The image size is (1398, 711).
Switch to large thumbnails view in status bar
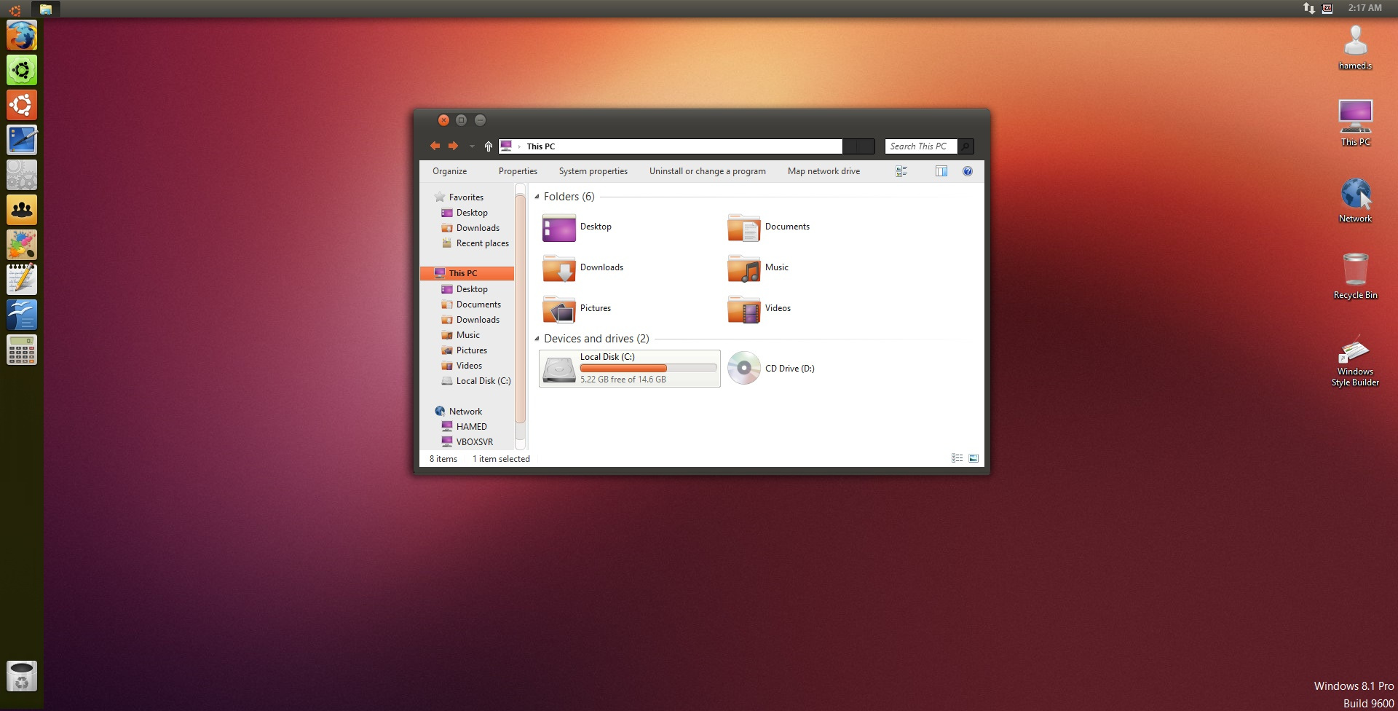point(974,458)
